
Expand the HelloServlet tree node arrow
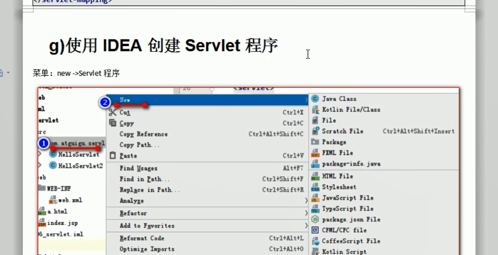40,154
